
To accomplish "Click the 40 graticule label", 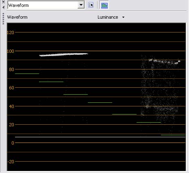I will tap(11, 106).
